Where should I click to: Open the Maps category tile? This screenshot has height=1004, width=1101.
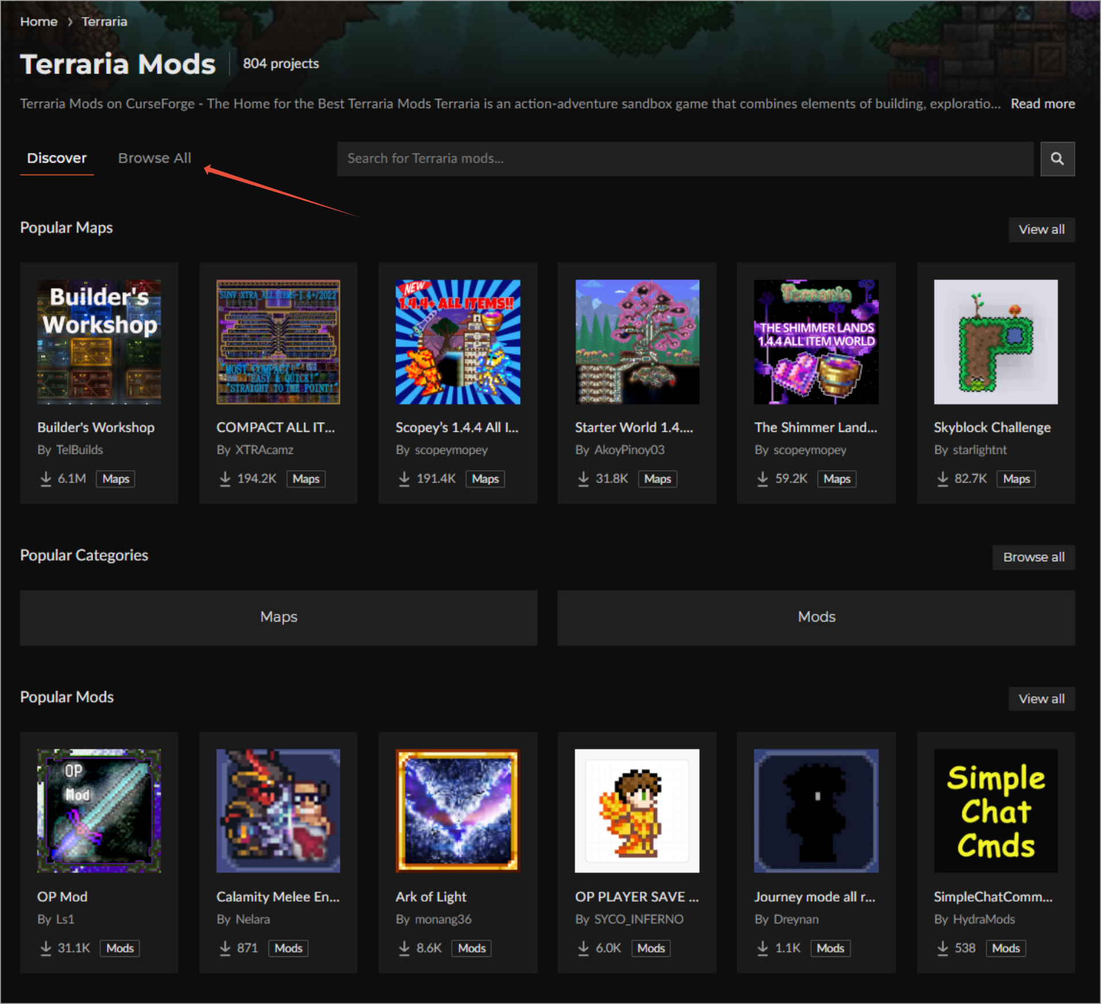click(x=279, y=618)
